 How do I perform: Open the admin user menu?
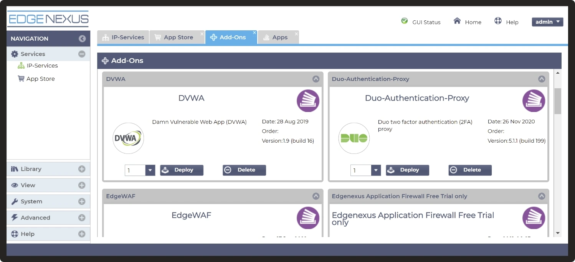tap(547, 22)
